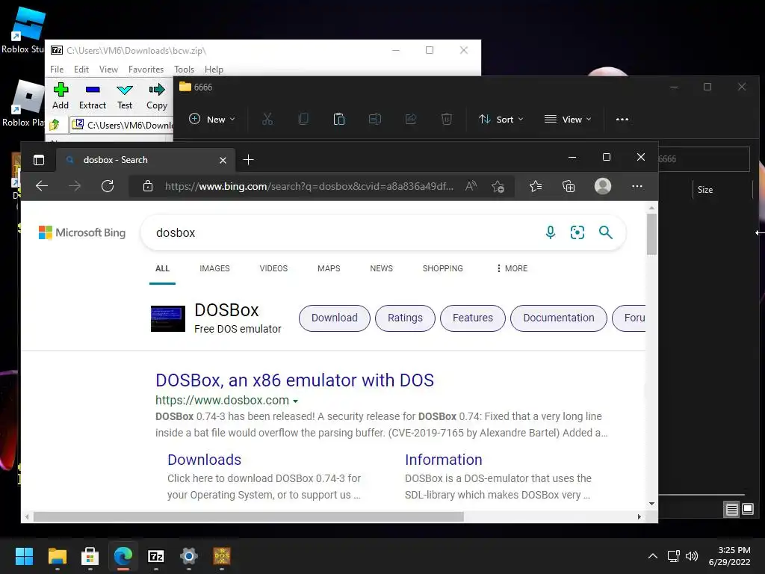Viewport: 765px width, 574px height.
Task: Open Microsoft Store from taskbar
Action: pos(90,556)
